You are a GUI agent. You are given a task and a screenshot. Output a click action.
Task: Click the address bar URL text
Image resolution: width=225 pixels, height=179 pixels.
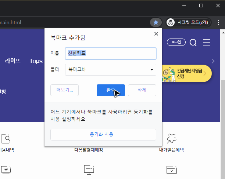(11, 22)
